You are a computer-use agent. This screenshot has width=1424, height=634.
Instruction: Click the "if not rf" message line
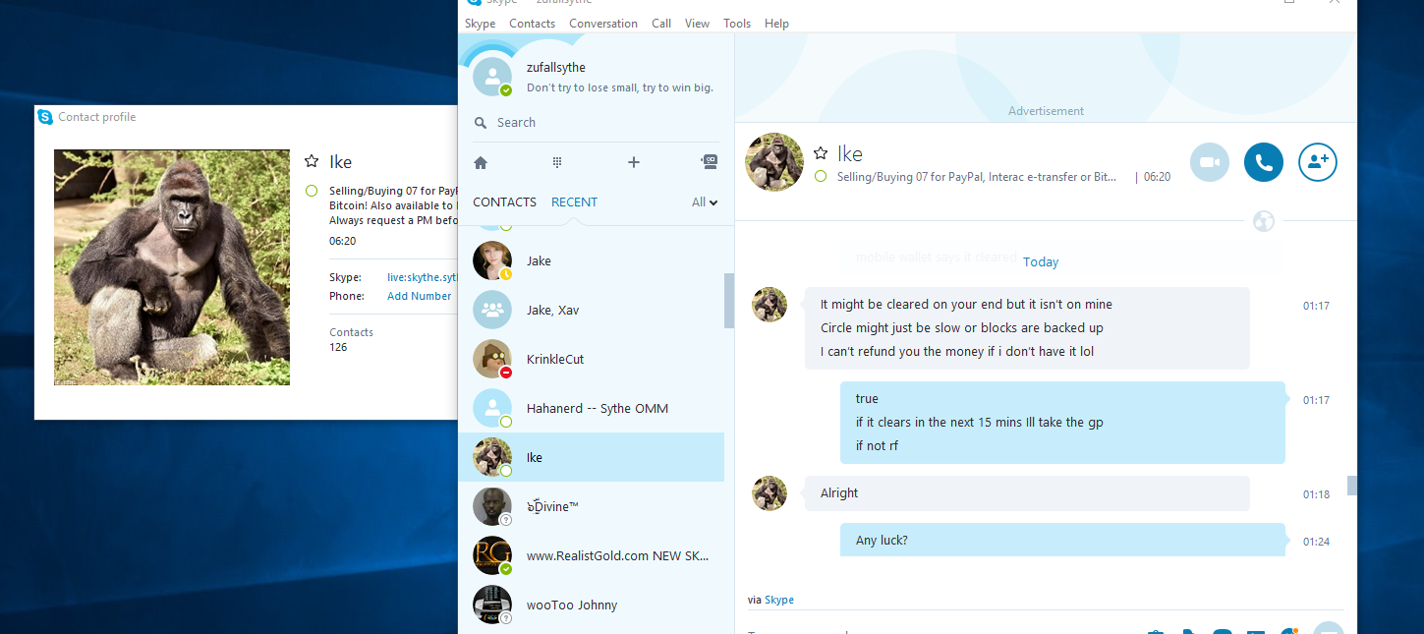tap(878, 446)
